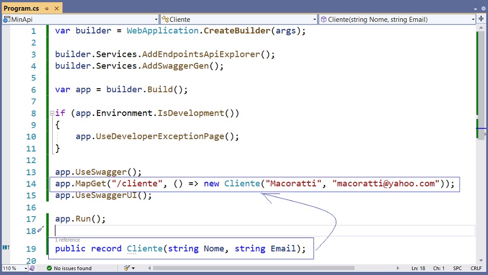Click the Ch: 1 column indicator
The height and width of the screenshot is (275, 488).
tap(438, 268)
